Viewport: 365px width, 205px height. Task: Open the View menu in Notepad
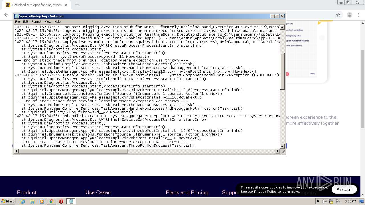tap(48, 22)
